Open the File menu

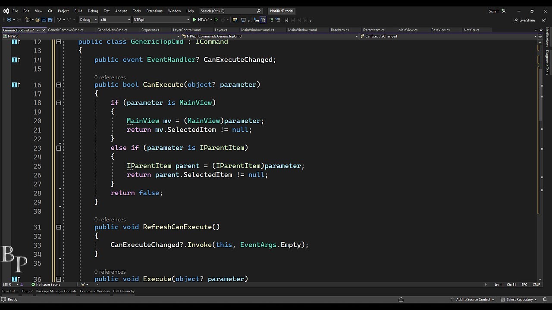click(x=15, y=11)
